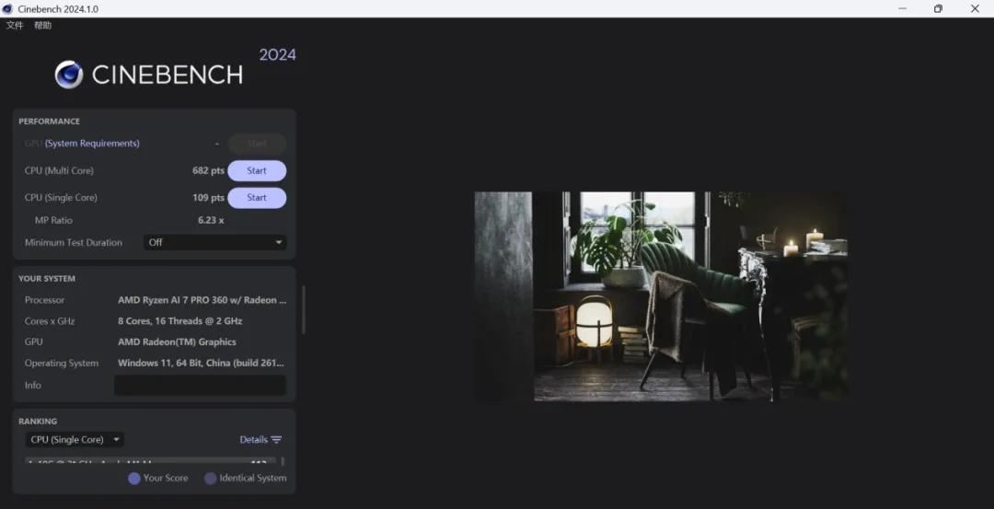The width and height of the screenshot is (994, 509).
Task: Click the Your Score legend circle
Action: pos(134,478)
